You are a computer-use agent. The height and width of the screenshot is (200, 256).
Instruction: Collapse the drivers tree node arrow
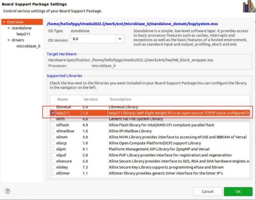[8, 40]
